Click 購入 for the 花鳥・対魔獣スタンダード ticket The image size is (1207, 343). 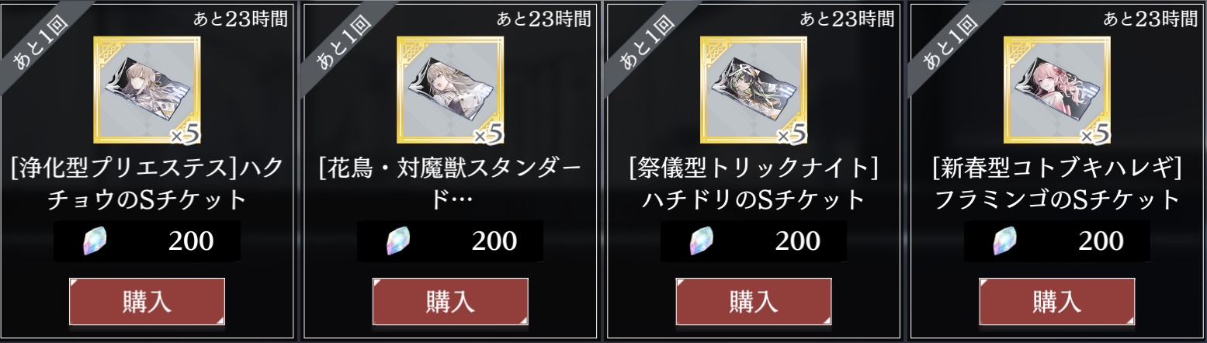point(450,301)
